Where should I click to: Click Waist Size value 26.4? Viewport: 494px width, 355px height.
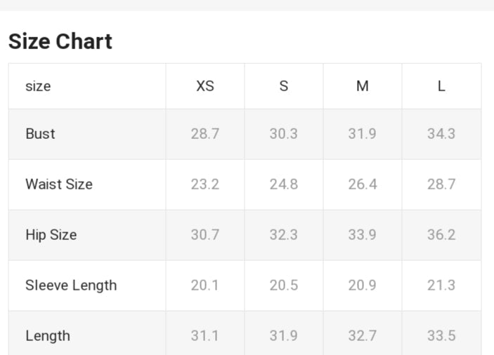tap(362, 185)
